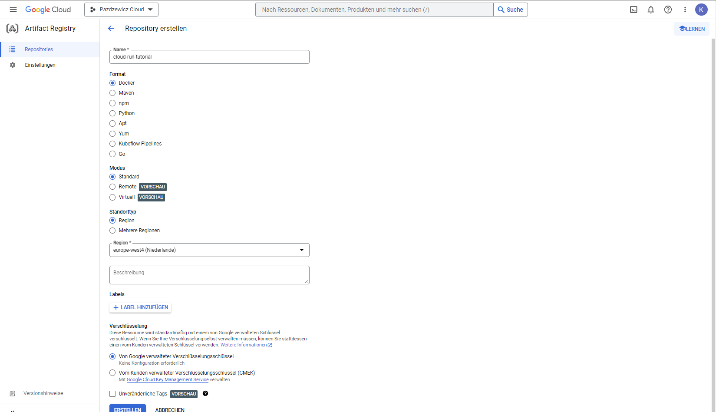
Task: Activate Cloud Shell terminal icon
Action: [x=634, y=10]
